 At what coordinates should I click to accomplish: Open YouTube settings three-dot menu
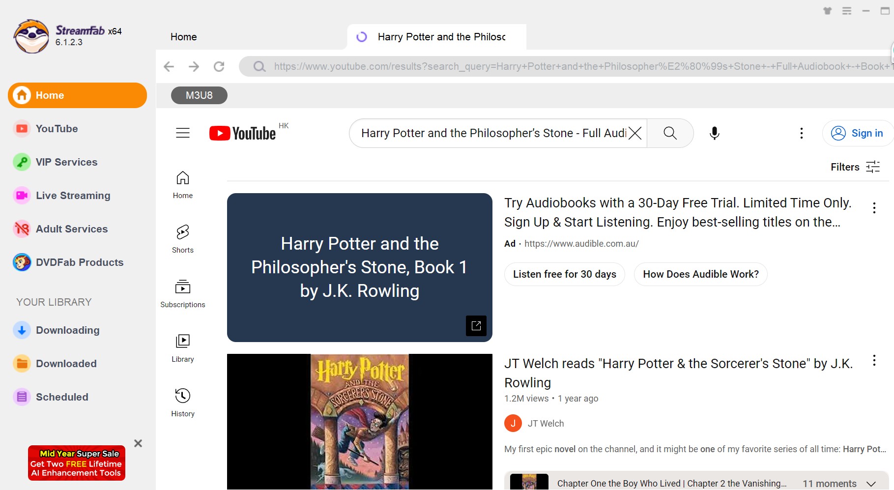[x=802, y=133]
